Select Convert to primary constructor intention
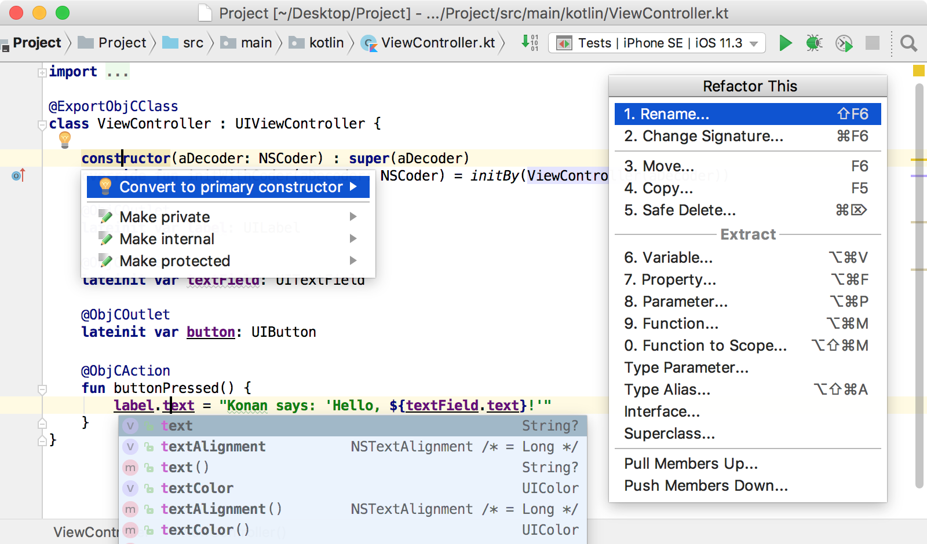927x544 pixels. coord(228,187)
